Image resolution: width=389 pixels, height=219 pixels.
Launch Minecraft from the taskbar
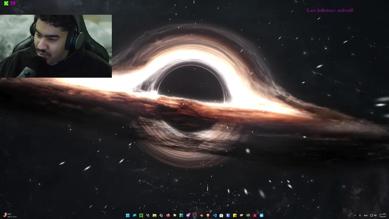click(x=141, y=215)
